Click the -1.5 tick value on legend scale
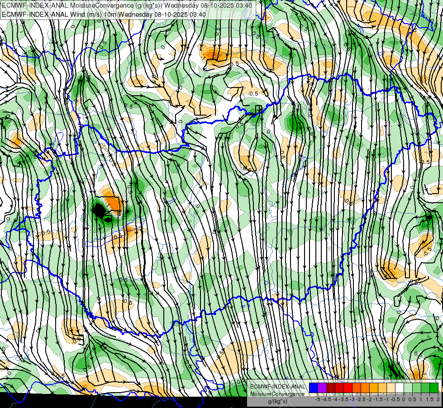 click(378, 399)
